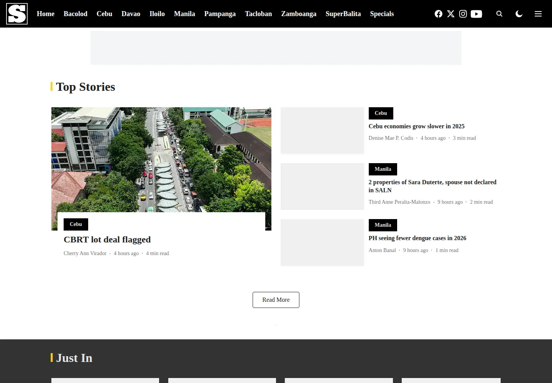Open the Specials section

tap(382, 14)
